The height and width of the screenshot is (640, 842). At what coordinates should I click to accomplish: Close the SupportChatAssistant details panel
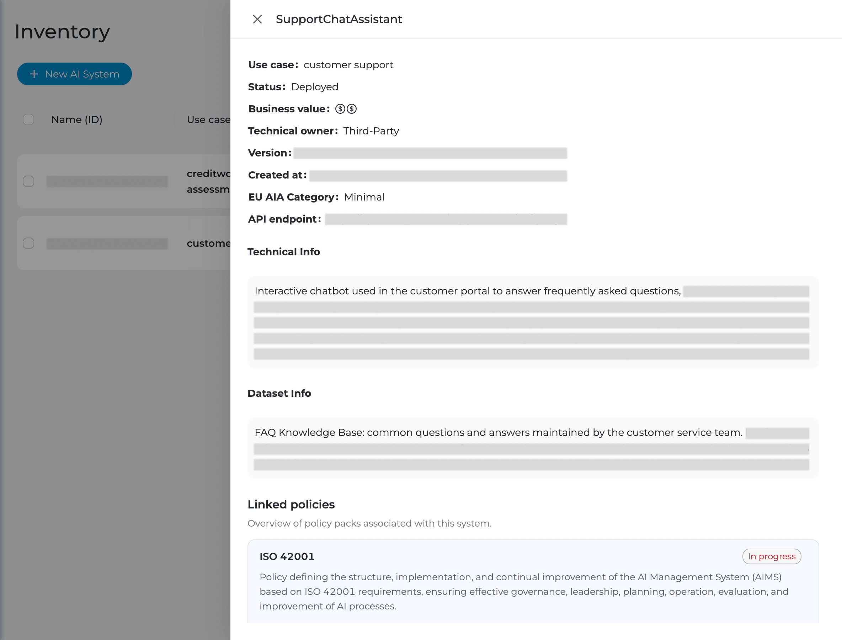click(x=257, y=19)
